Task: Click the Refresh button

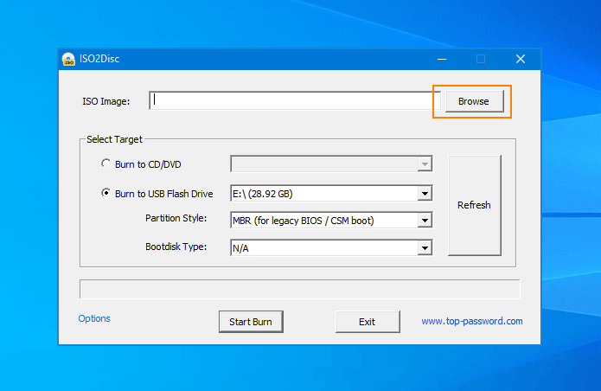Action: [475, 205]
